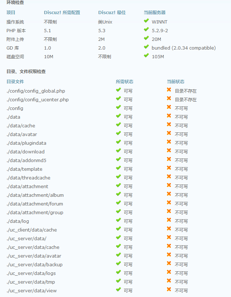Click the 类Unix best-config value

[105, 22]
